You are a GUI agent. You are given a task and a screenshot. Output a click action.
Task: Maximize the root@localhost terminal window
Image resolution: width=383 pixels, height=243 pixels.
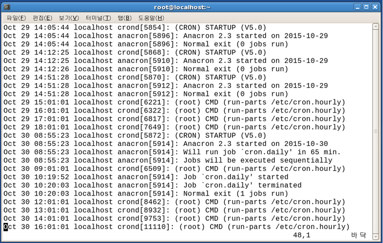(366, 7)
